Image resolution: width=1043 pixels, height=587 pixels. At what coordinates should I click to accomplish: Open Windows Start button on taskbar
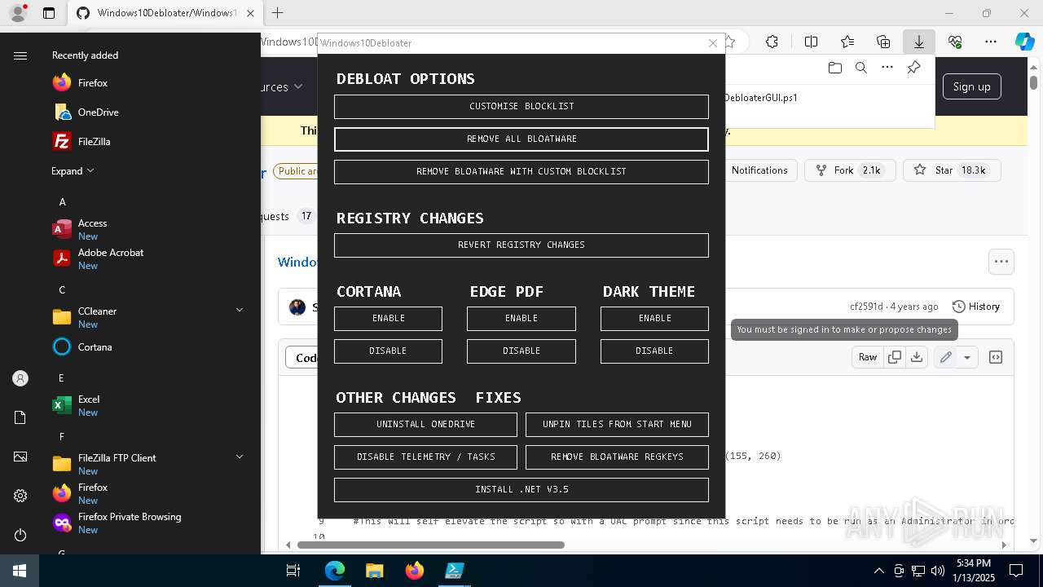pyautogui.click(x=20, y=571)
